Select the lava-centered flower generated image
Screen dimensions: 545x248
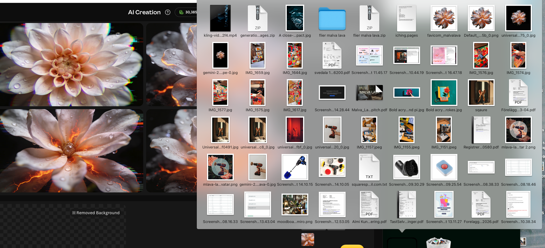point(71,151)
